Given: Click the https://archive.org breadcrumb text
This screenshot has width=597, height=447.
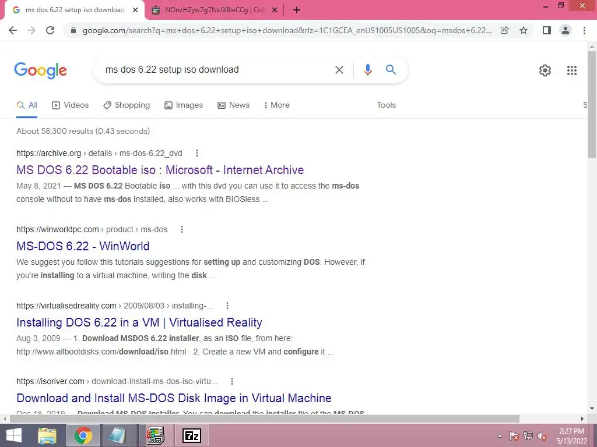Looking at the screenshot, I should (49, 153).
